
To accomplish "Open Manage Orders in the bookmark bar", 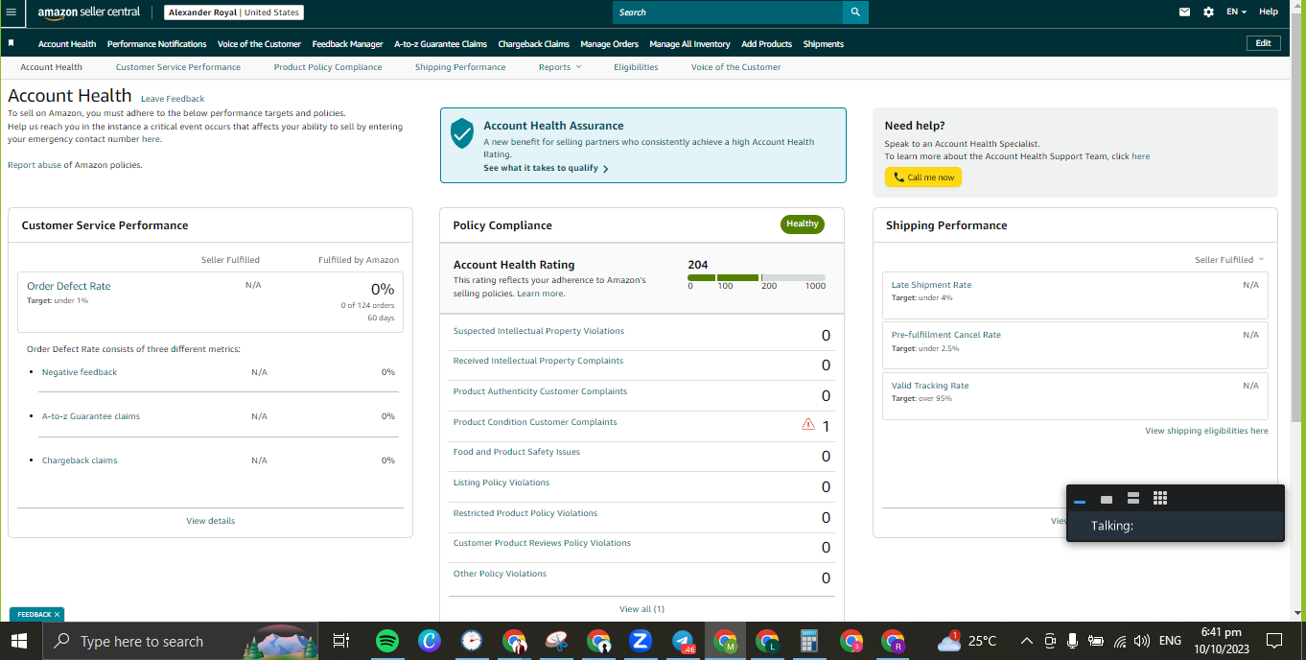I will 609,44.
